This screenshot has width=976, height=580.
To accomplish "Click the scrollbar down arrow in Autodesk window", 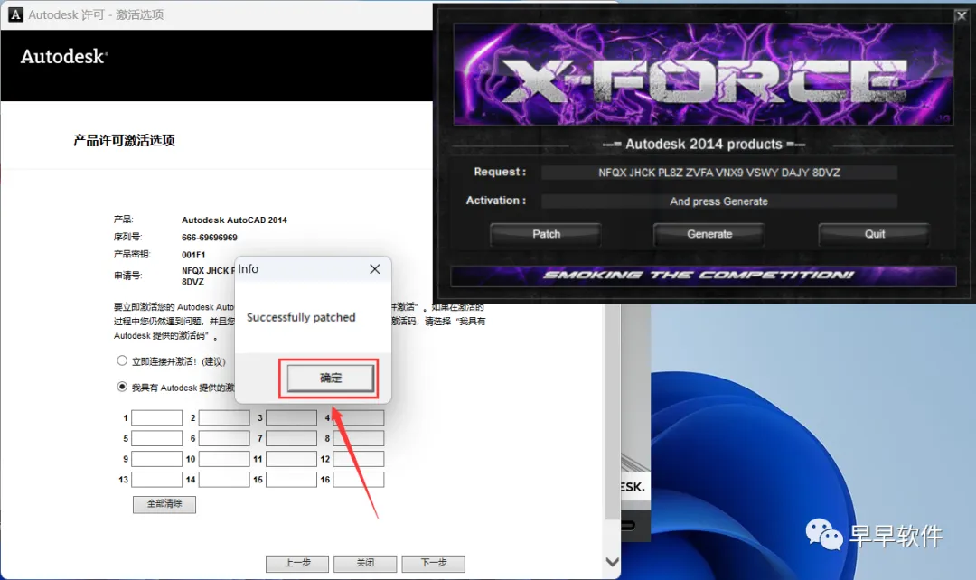I will [613, 562].
